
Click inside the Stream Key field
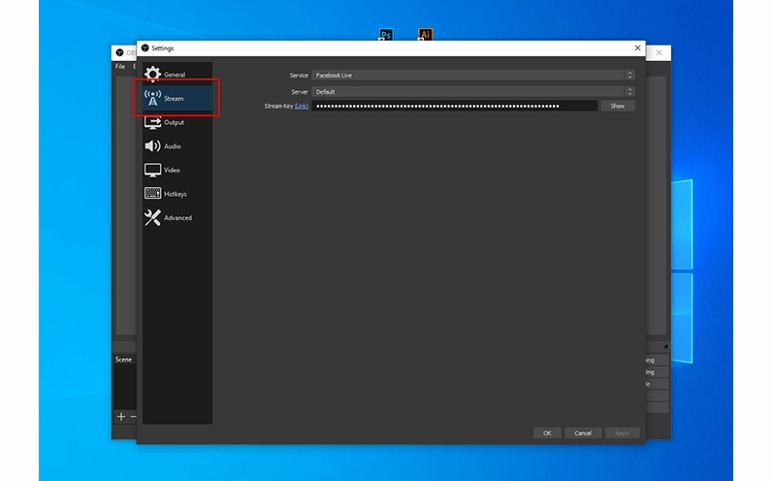[454, 106]
